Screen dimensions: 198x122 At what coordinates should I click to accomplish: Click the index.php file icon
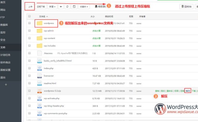40,68
